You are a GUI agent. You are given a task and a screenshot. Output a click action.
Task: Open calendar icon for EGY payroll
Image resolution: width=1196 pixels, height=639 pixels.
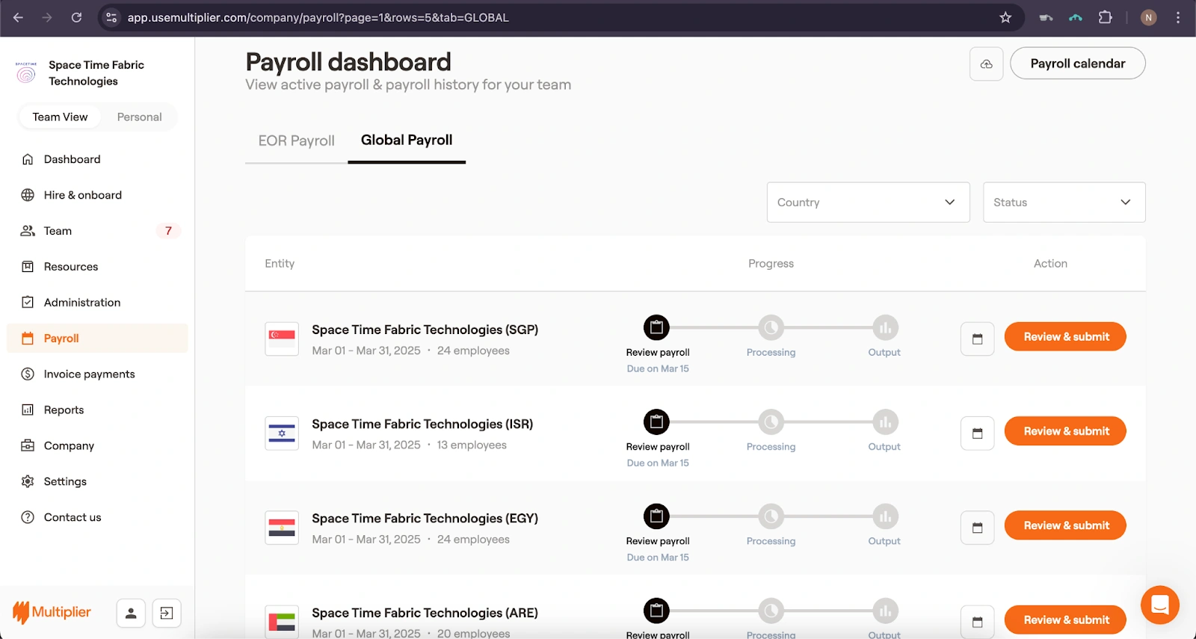977,528
